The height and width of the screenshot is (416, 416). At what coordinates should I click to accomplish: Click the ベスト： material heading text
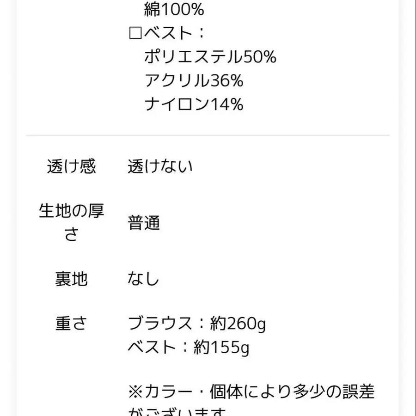(x=175, y=33)
